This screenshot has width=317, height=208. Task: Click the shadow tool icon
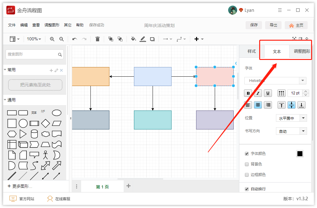(152, 39)
